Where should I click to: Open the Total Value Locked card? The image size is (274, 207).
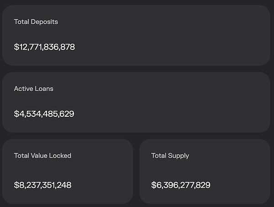[68, 170]
